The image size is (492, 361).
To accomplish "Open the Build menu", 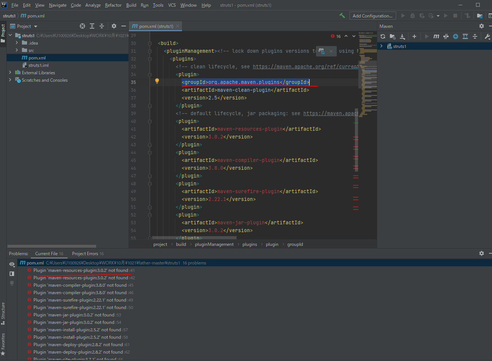I will tap(131, 5).
